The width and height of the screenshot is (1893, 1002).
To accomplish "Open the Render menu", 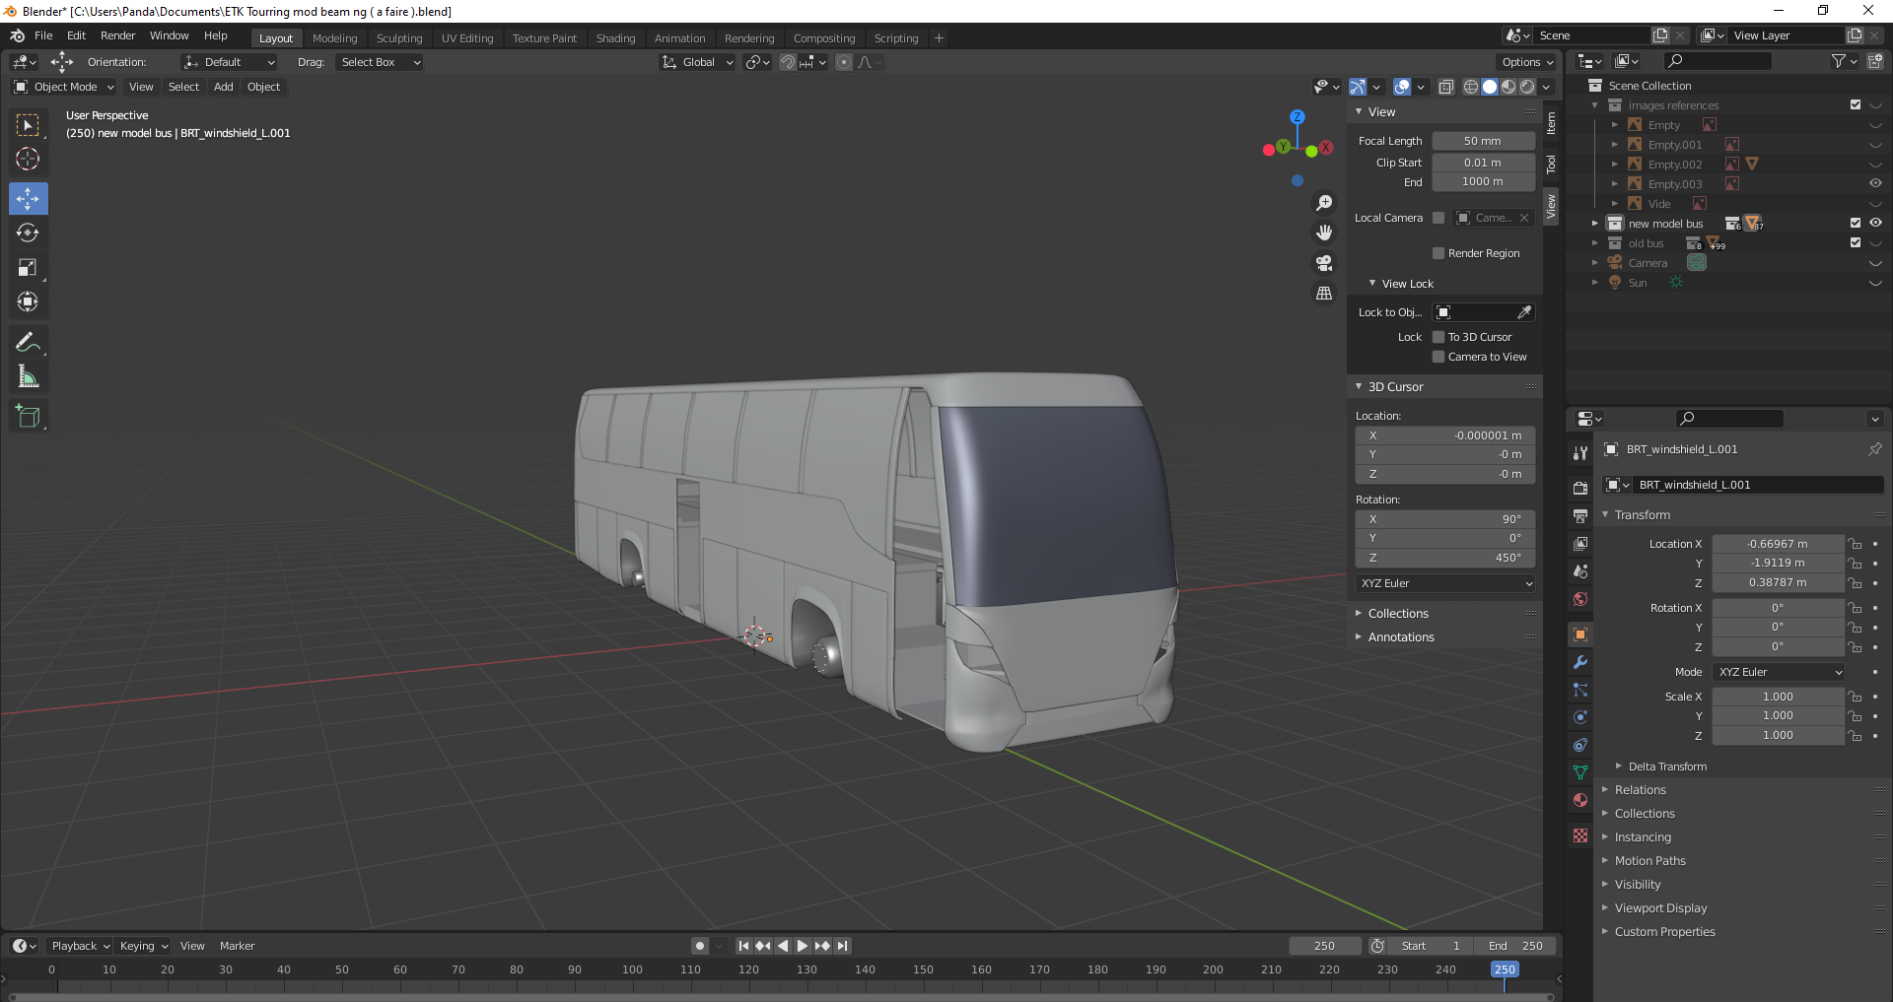I will point(117,35).
